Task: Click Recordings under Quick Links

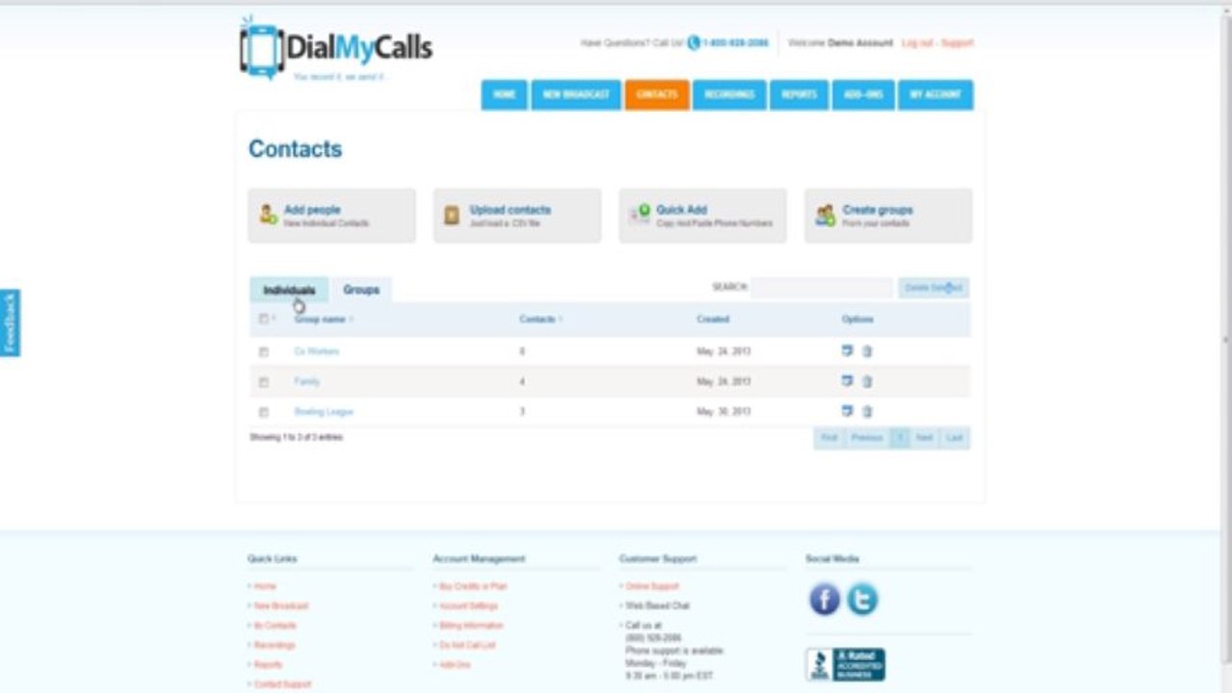Action: [275, 646]
